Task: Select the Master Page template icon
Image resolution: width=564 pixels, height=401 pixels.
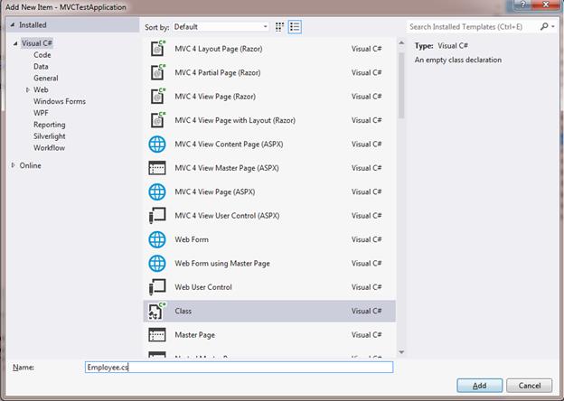Action: (156, 334)
